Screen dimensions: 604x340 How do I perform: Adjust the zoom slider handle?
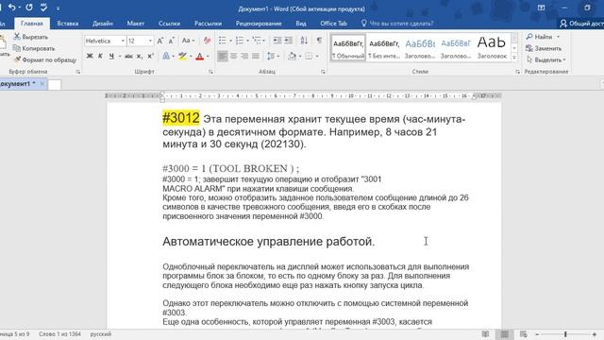pyautogui.click(x=565, y=334)
